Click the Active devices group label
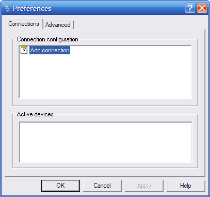Viewport: 210px width, 197px height. pos(35,114)
